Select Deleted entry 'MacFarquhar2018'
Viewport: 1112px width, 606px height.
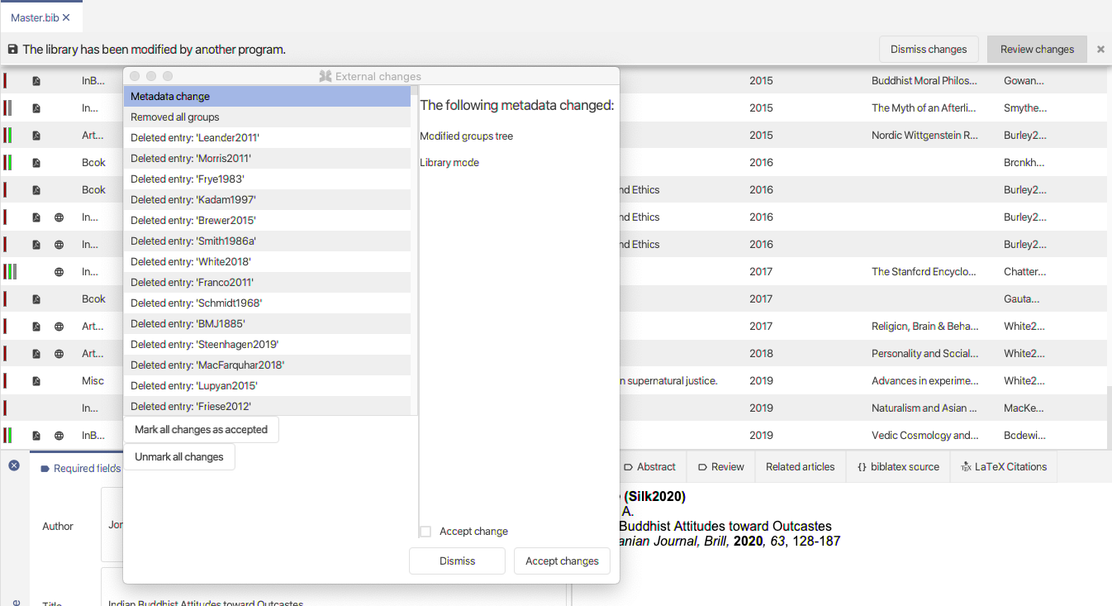(x=267, y=365)
